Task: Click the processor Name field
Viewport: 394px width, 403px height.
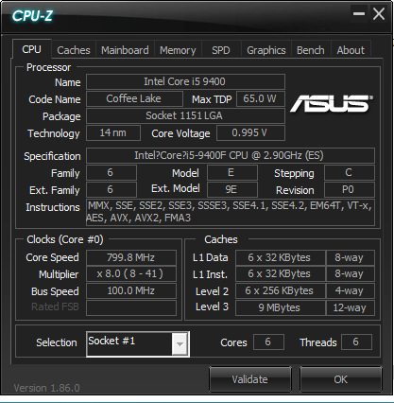Action: click(x=185, y=81)
